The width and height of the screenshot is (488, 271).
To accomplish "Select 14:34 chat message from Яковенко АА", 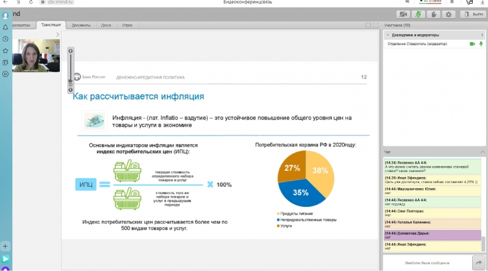I will pos(432,167).
